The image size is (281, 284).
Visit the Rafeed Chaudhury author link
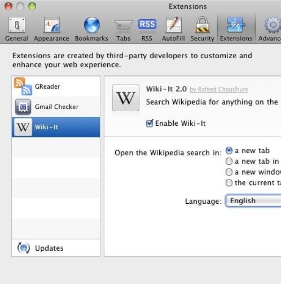tap(219, 89)
